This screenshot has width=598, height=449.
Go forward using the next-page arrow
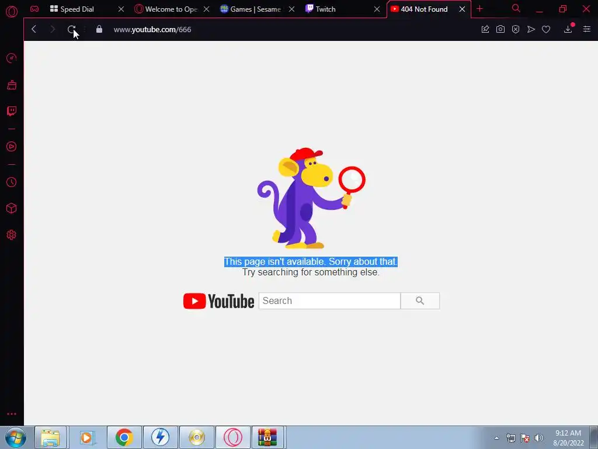(x=53, y=29)
